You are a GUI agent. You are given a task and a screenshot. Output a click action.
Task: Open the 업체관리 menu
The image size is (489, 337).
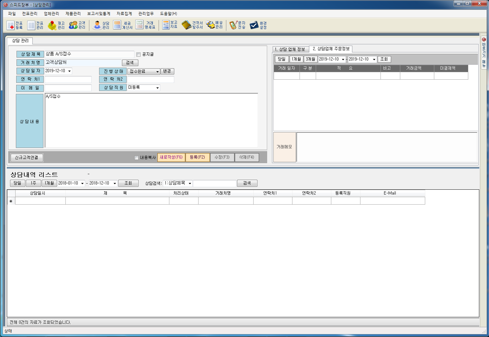point(51,14)
